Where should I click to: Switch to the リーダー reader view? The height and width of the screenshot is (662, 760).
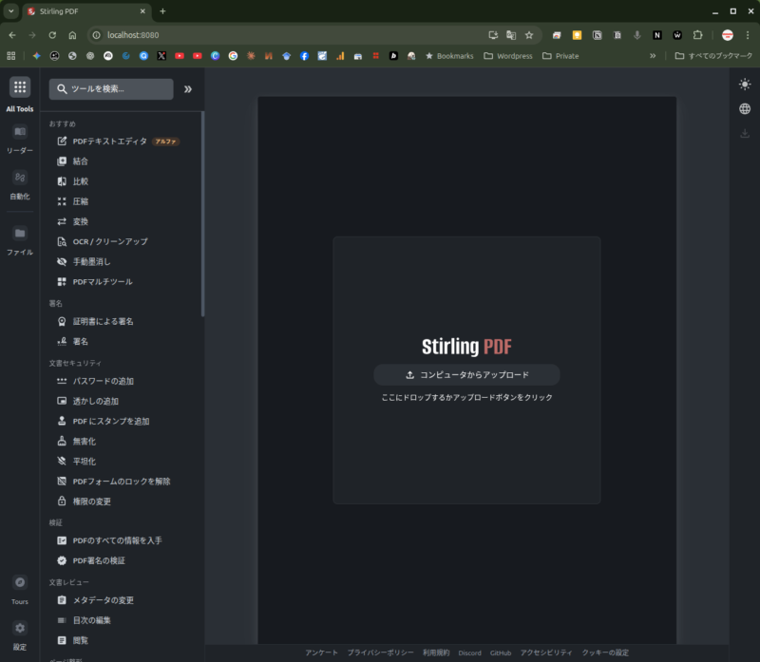tap(20, 132)
